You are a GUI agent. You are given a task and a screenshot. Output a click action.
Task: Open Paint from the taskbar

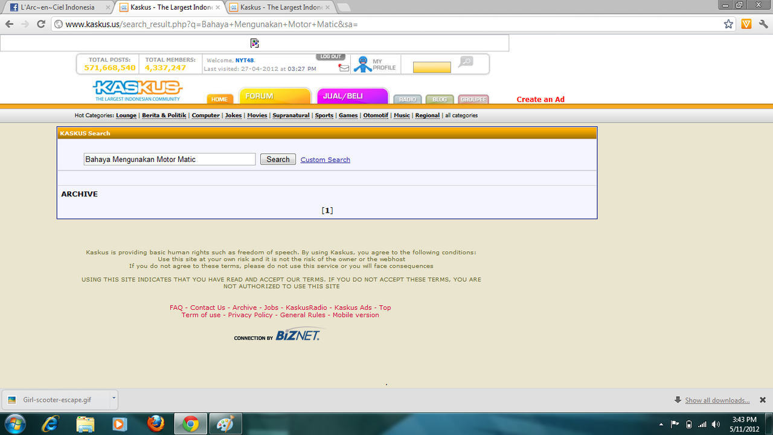click(225, 424)
